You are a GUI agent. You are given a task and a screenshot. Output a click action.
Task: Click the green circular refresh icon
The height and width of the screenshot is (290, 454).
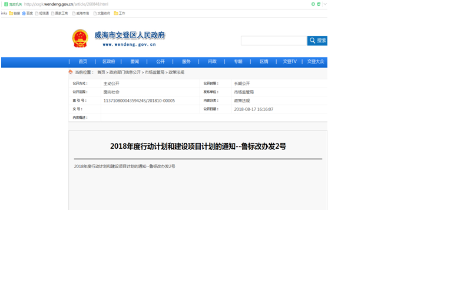tap(313, 4)
